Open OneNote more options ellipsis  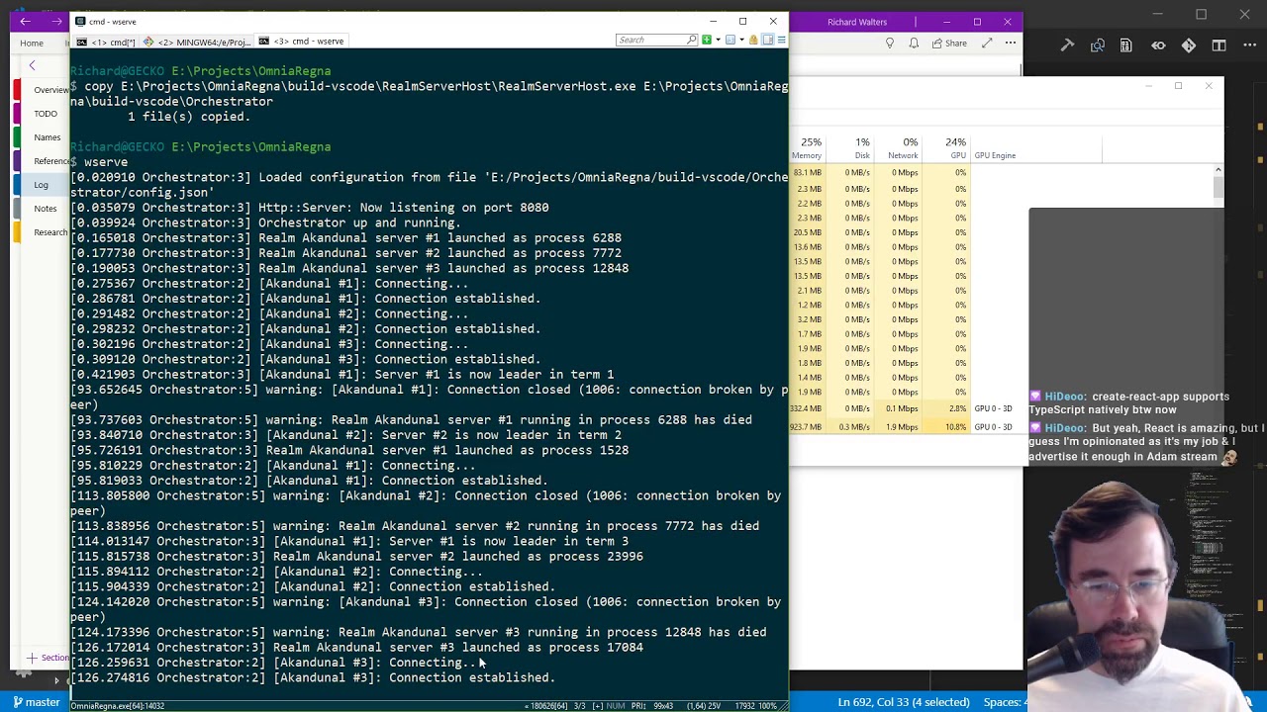1010,44
